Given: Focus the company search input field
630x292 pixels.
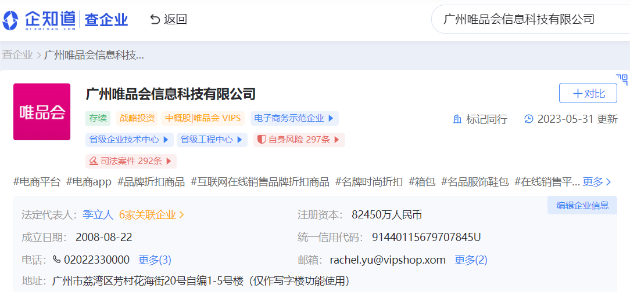Looking at the screenshot, I should click(531, 19).
